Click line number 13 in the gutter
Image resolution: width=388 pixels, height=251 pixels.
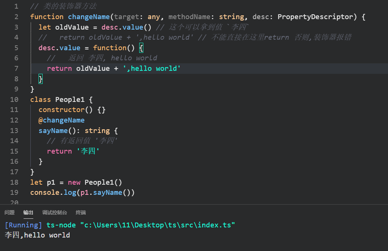click(14, 131)
